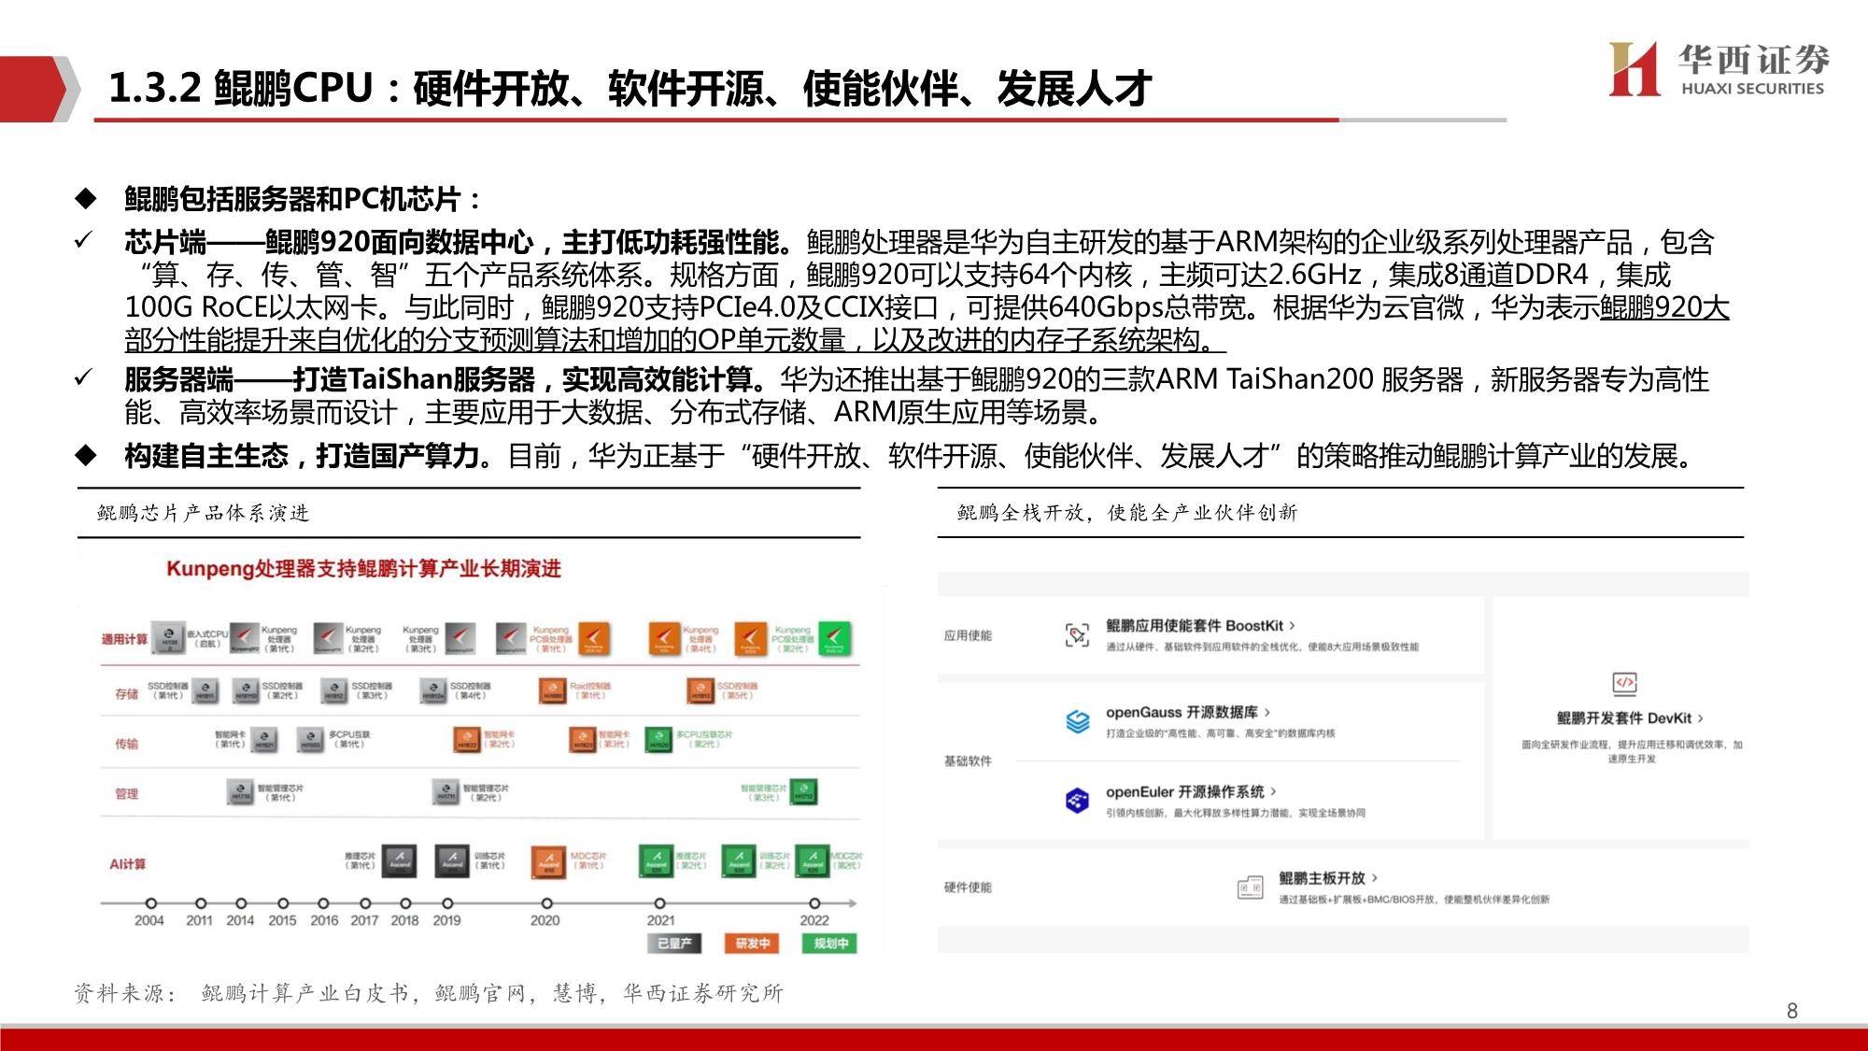
Task: Click the 1st-gen 训练芯片 black Ascend chip
Action: coord(452,860)
